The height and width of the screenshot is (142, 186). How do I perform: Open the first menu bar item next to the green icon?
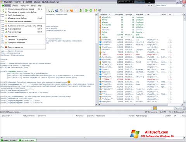click(x=7, y=6)
